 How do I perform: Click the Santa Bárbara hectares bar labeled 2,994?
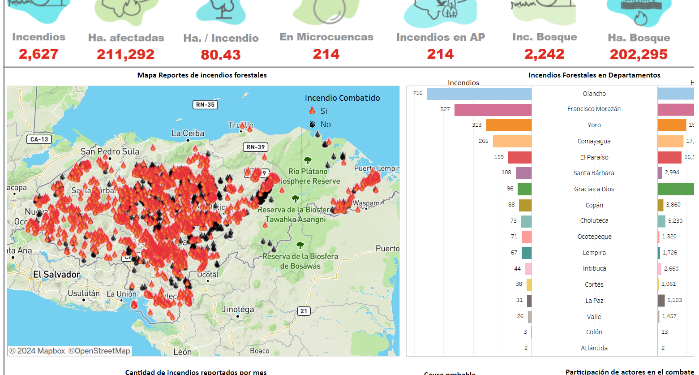660,173
